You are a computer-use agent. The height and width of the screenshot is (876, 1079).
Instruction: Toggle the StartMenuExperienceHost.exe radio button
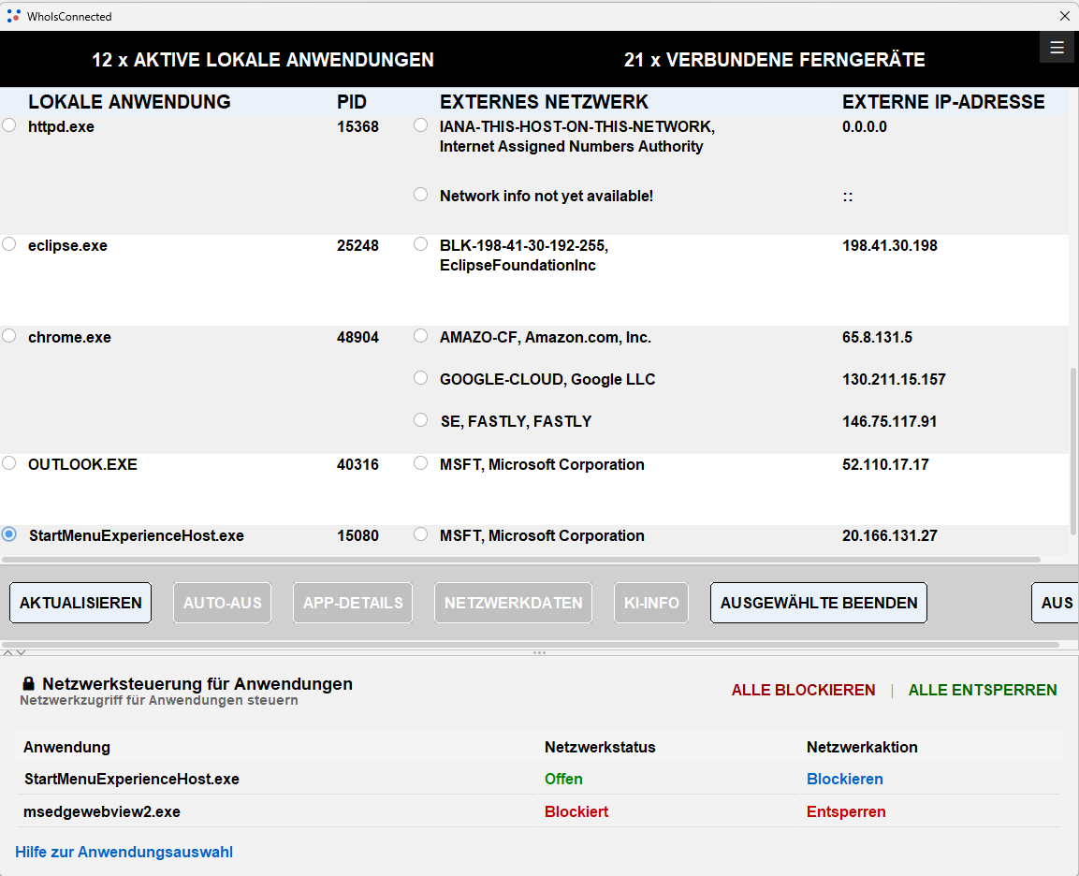(9, 534)
